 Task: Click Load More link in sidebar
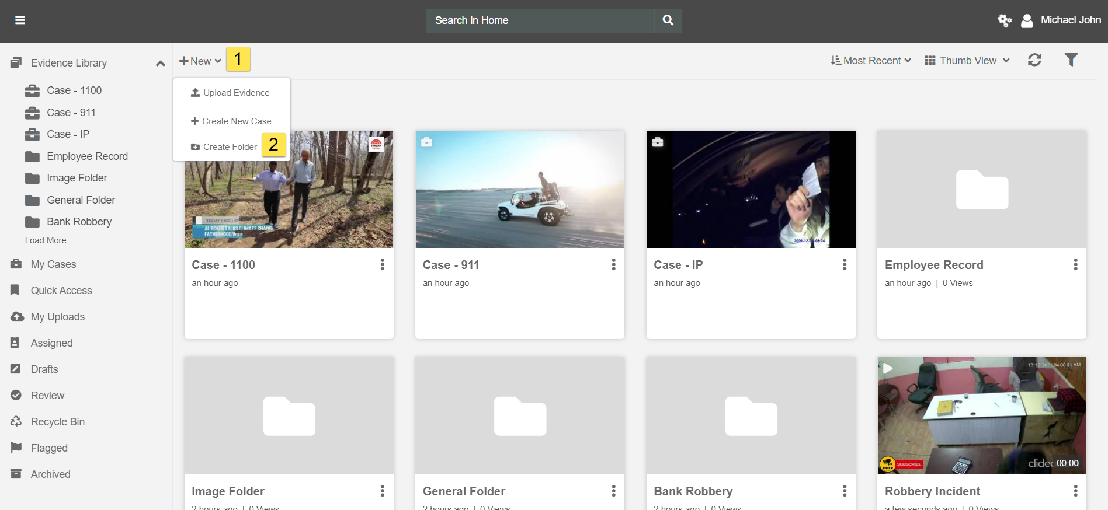[46, 240]
